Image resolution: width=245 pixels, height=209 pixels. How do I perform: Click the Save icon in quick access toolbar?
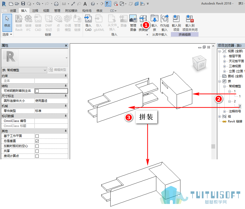click(x=23, y=4)
